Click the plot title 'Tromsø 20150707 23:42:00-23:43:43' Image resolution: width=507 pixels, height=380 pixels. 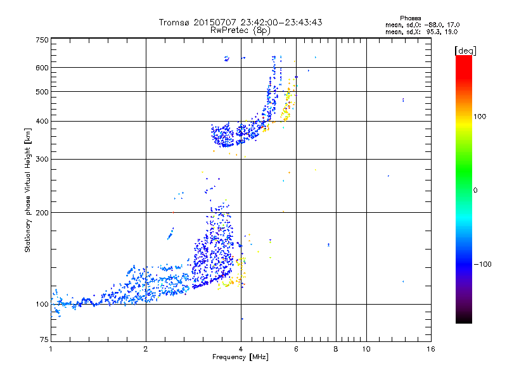click(240, 22)
